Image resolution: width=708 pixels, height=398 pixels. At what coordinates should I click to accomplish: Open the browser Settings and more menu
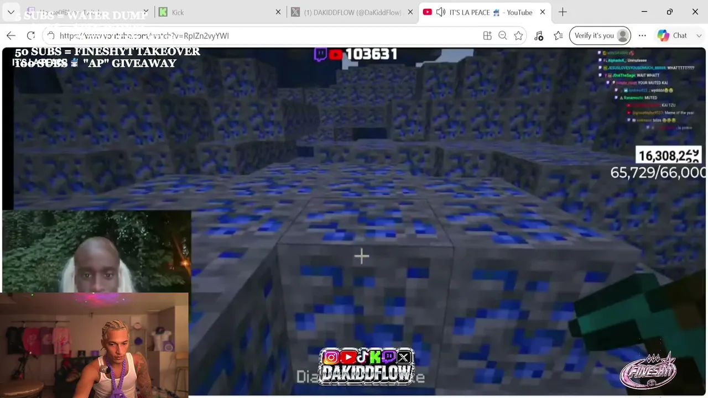coord(642,35)
